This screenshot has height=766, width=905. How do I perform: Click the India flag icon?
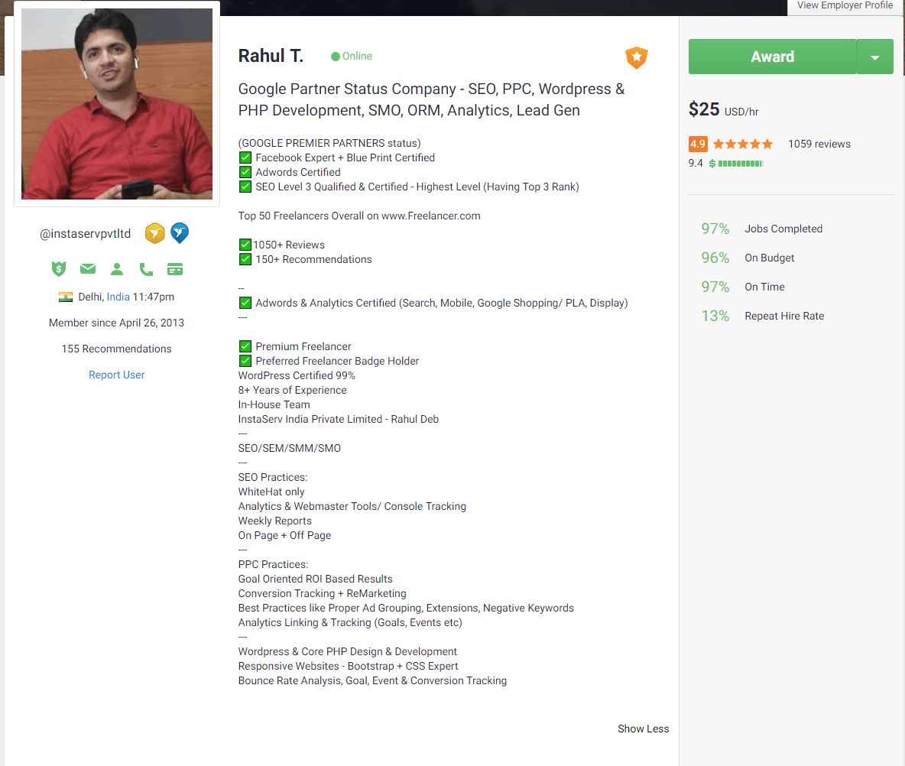(65, 297)
